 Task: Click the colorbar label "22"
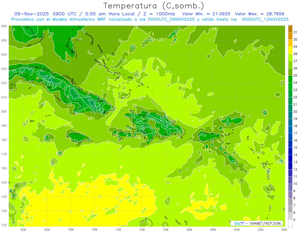pyautogui.click(x=295, y=97)
